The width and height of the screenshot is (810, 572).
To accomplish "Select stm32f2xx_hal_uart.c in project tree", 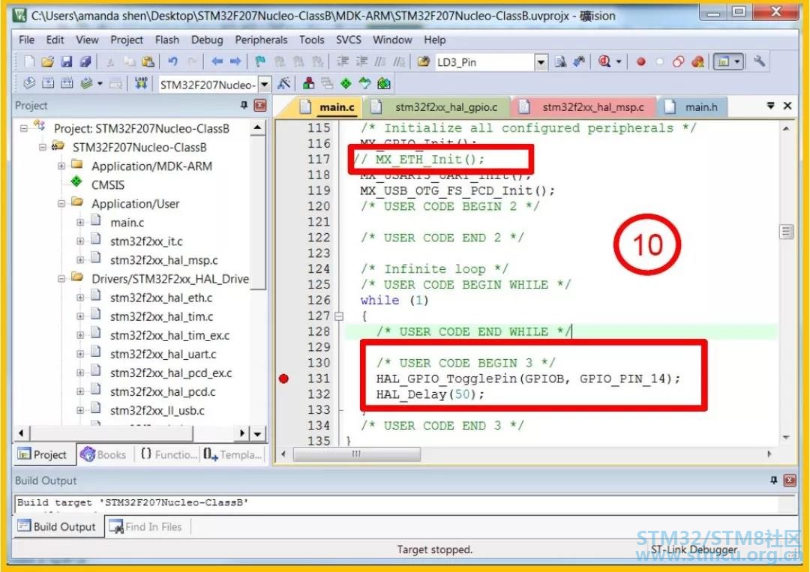I will point(163,354).
